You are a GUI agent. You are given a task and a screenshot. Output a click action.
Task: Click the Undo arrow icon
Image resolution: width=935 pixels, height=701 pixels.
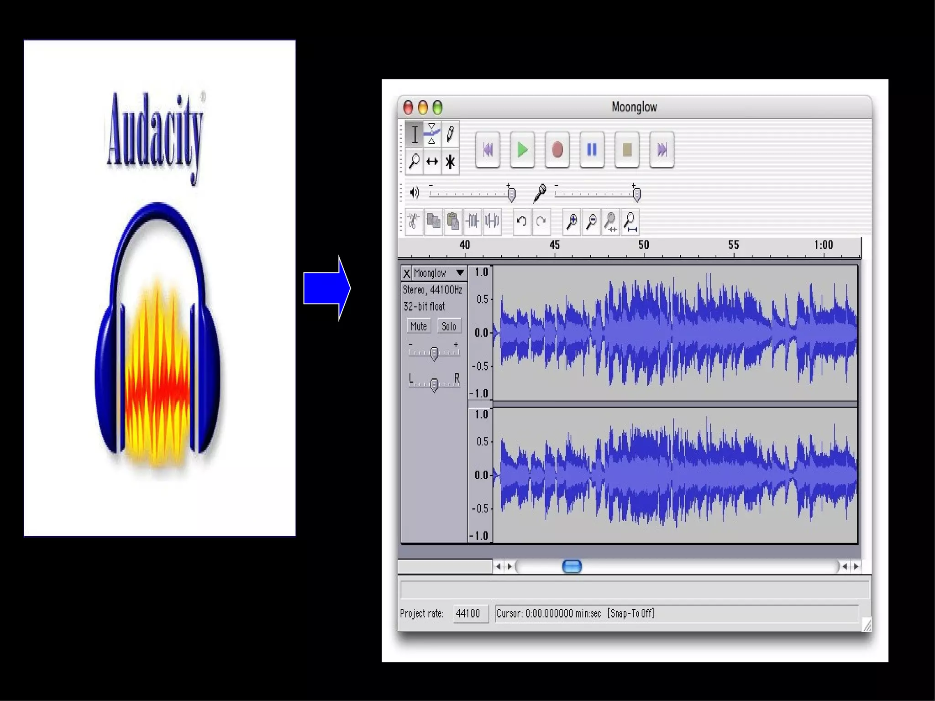coord(521,221)
